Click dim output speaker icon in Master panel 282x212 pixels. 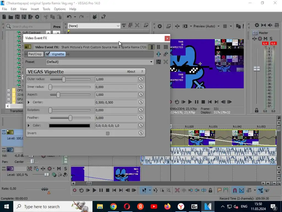click(270, 25)
